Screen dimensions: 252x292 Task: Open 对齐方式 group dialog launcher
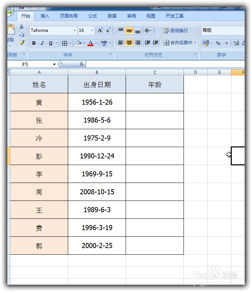pyautogui.click(x=196, y=54)
